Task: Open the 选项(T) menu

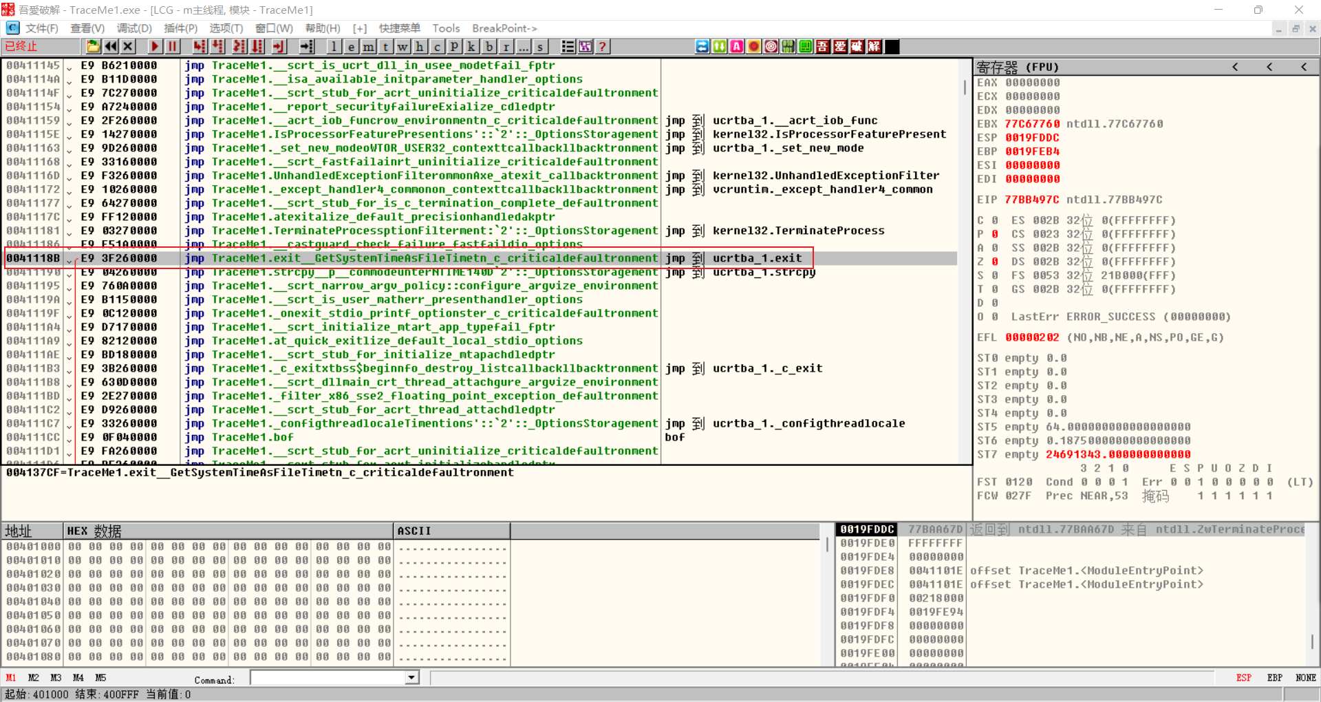Action: [x=226, y=28]
